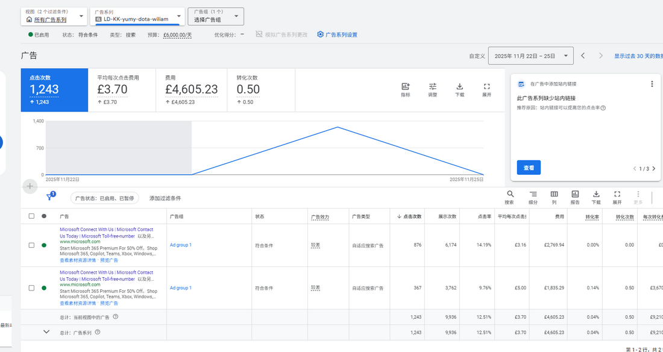Select the 费用 metric card
Image resolution: width=663 pixels, height=352 pixels.
pos(191,89)
